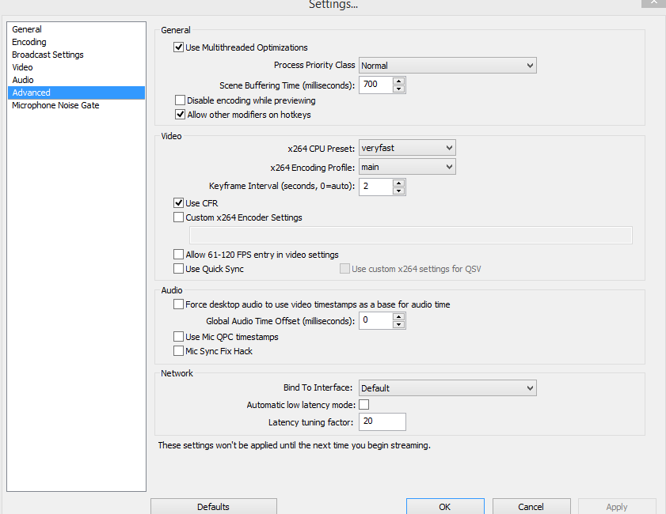The height and width of the screenshot is (514, 666).
Task: Decrease Keyframe Interval with down arrow
Action: click(398, 191)
